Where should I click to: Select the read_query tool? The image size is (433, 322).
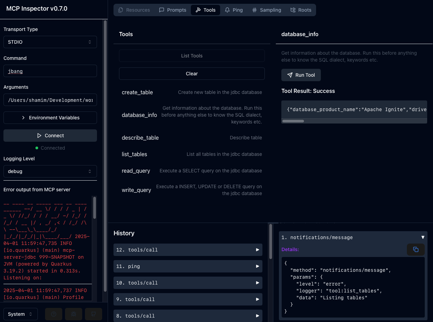[192, 171]
